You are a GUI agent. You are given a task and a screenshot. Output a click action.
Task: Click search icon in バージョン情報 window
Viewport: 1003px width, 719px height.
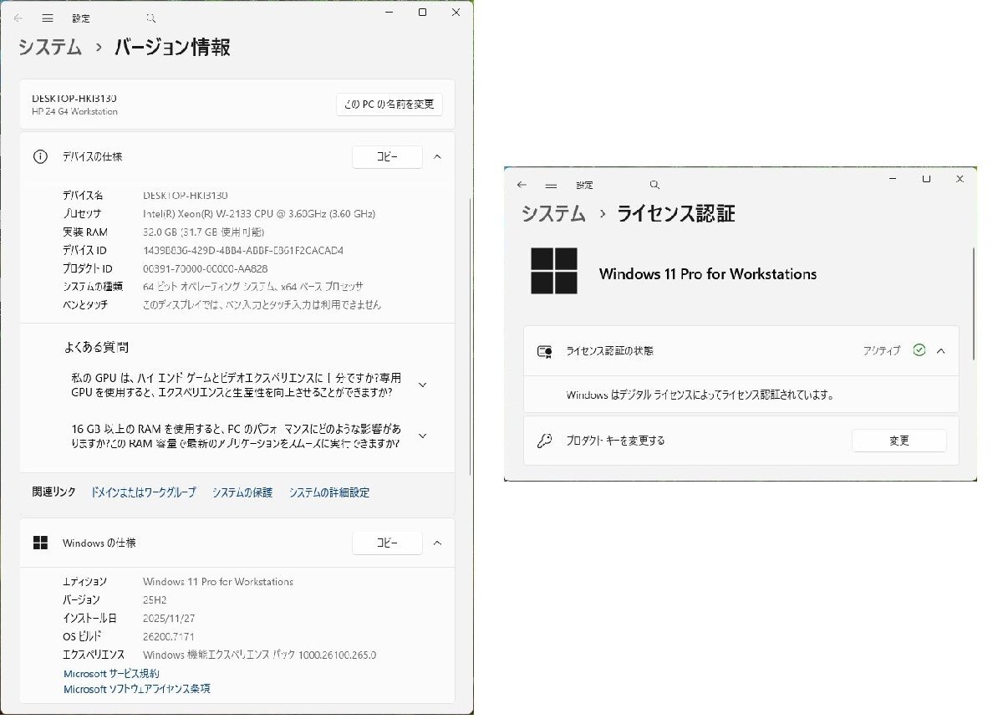click(x=150, y=18)
